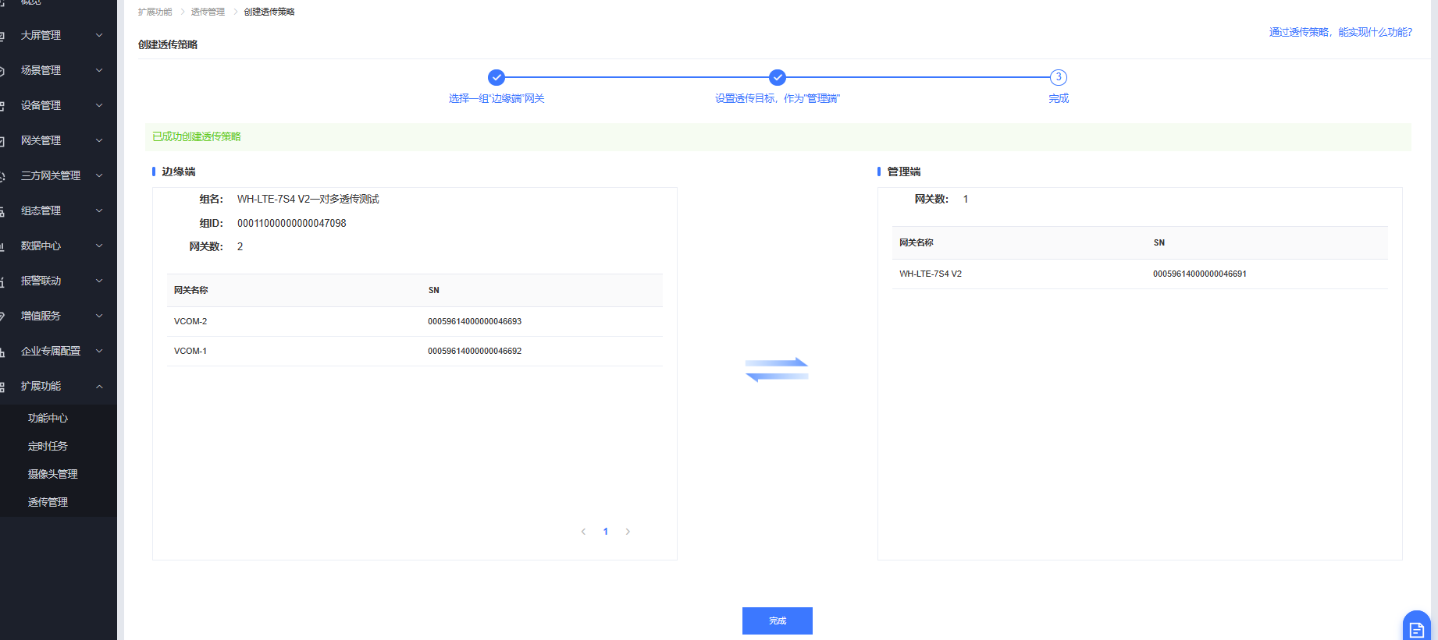Image resolution: width=1438 pixels, height=640 pixels.
Task: Click the second step checkmark circle
Action: coord(778,77)
